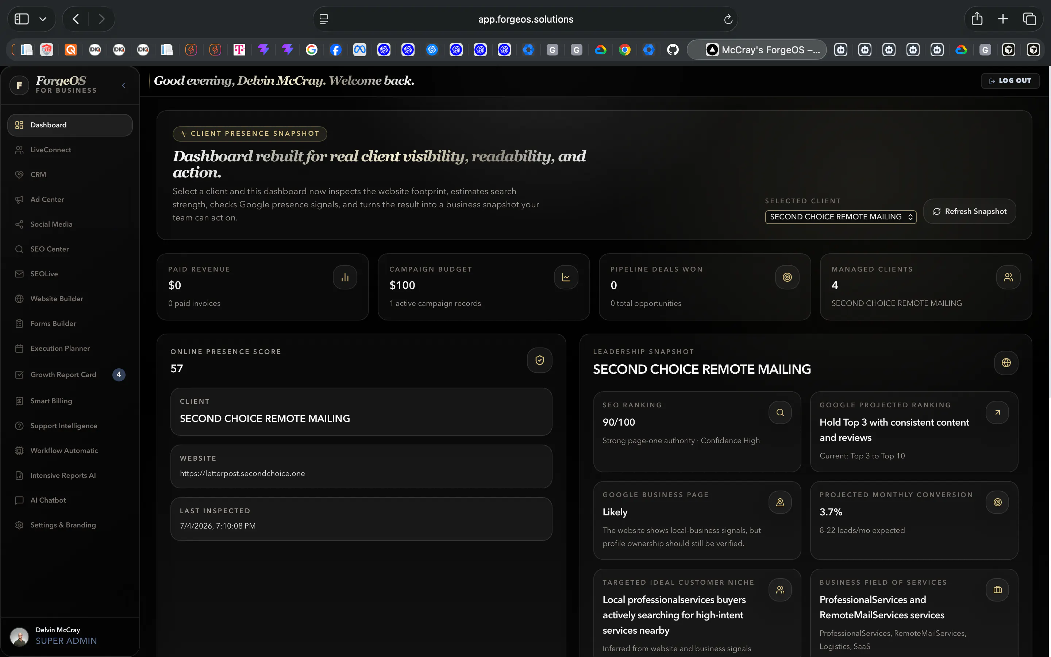Screen dimensions: 1051x657
Task: Click the Leadership Snapshot globe icon
Action: tap(1006, 363)
